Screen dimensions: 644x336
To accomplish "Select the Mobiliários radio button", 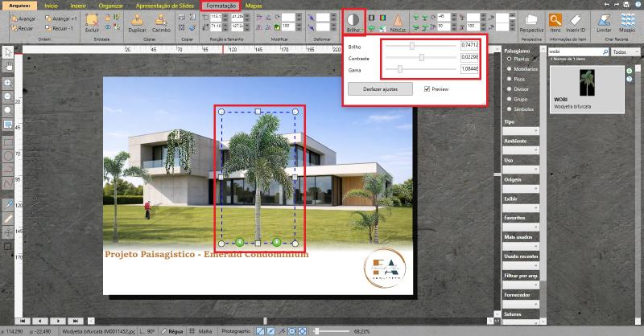I will point(509,69).
